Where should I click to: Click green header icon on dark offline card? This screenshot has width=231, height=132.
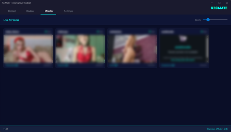(x=202, y=31)
